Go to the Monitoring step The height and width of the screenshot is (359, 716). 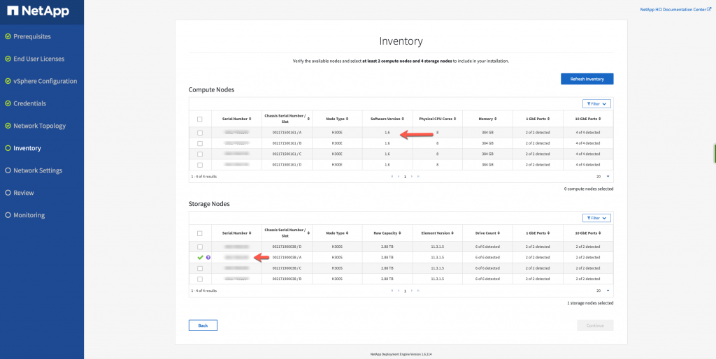tap(29, 215)
